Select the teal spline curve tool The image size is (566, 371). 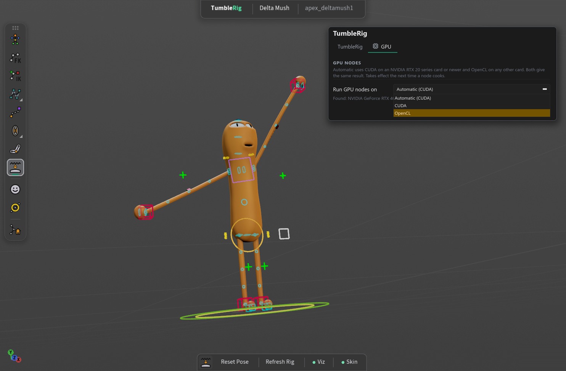15,94
